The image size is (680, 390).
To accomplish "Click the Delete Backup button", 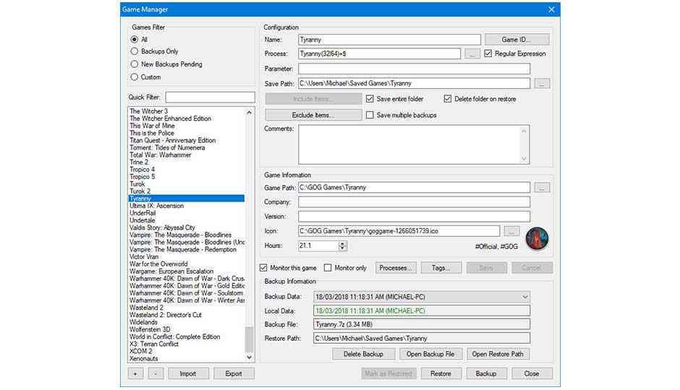I will 363,354.
